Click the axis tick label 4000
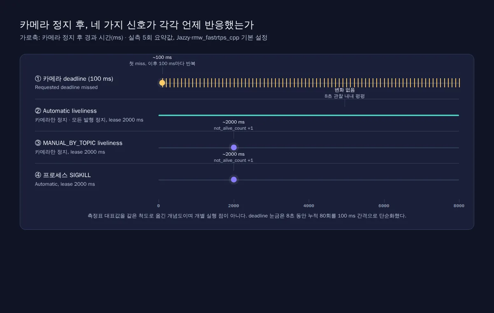 coord(309,206)
